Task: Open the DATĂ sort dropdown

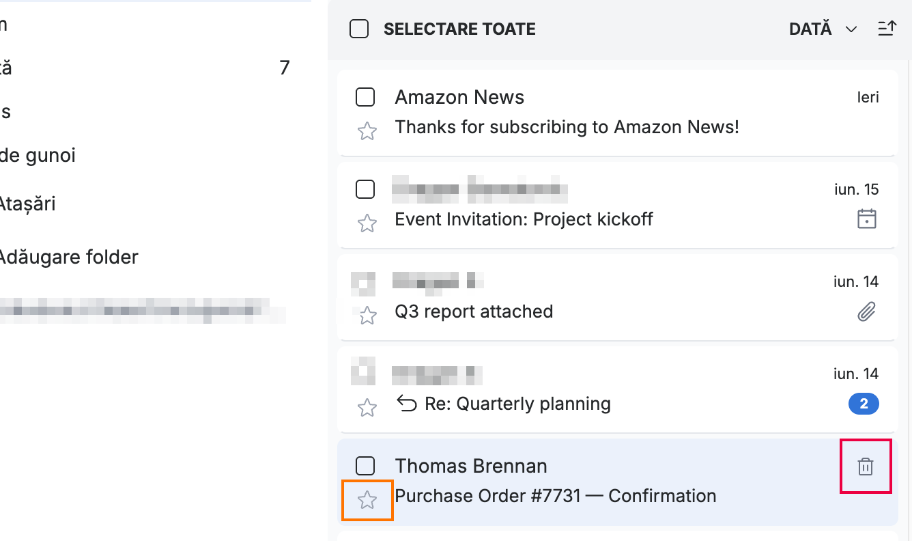Action: coord(823,29)
